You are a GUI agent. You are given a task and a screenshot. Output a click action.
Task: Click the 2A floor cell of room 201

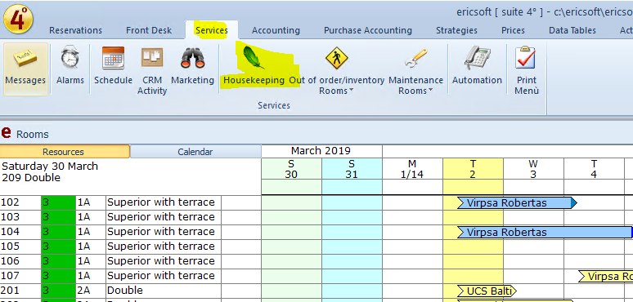click(x=91, y=291)
